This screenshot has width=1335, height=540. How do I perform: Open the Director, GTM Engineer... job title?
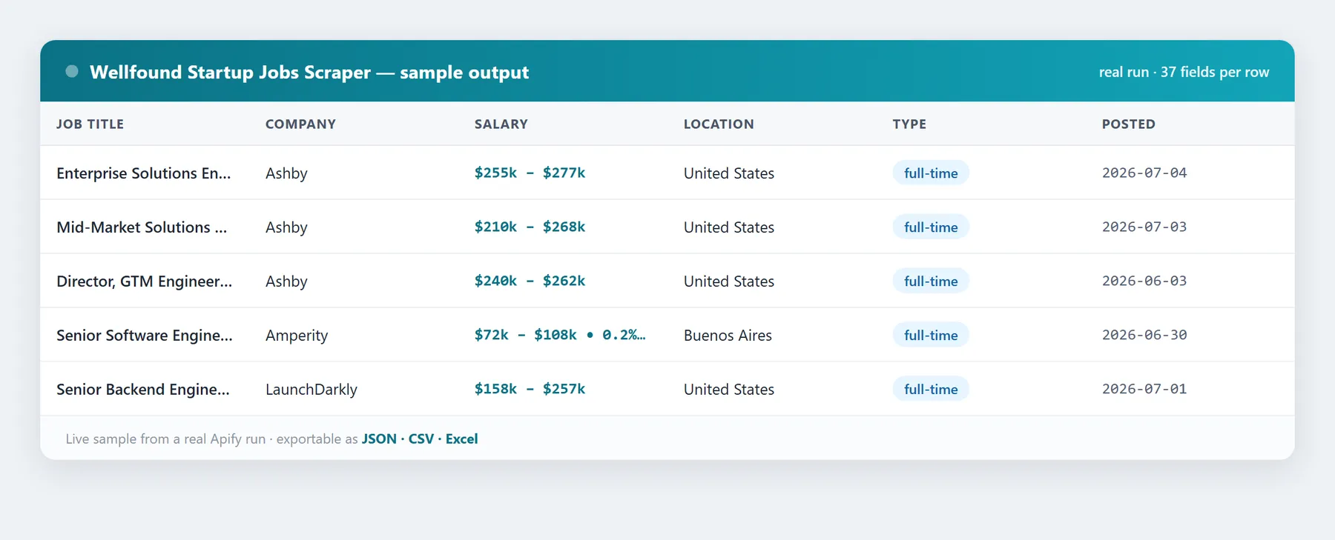(x=144, y=281)
